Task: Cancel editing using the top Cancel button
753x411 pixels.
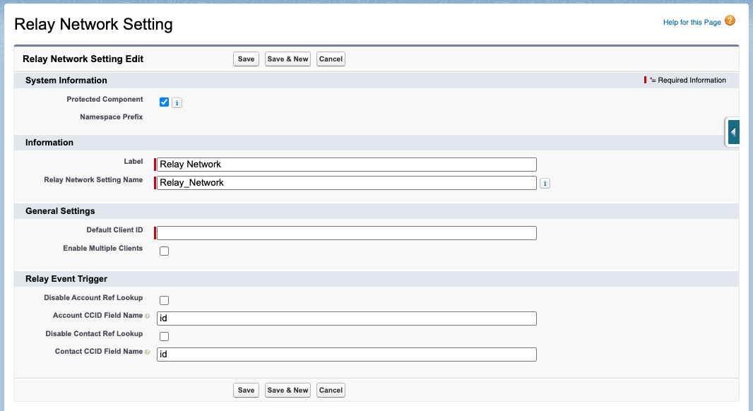Action: point(331,59)
